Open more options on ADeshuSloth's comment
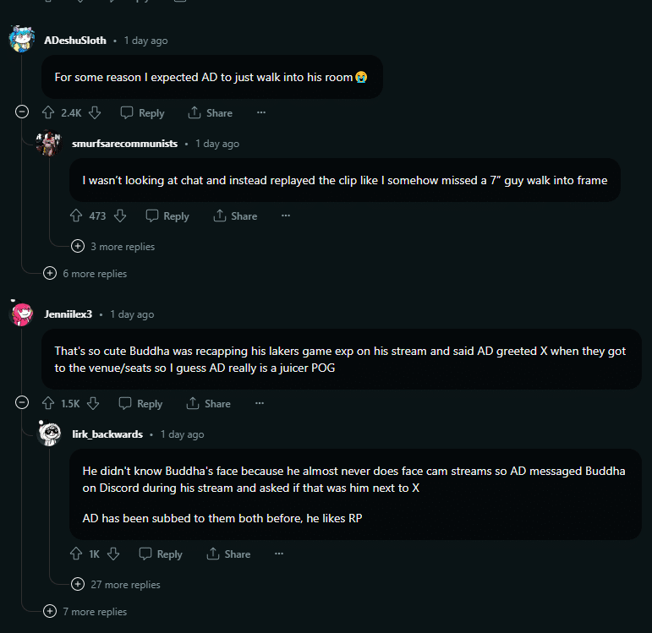The width and height of the screenshot is (652, 633). 261,112
